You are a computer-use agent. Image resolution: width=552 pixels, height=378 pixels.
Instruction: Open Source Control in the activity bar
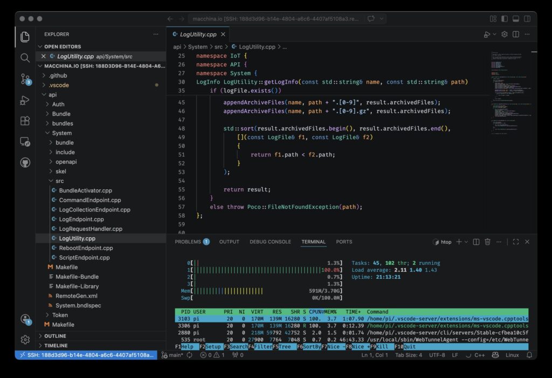(x=25, y=78)
